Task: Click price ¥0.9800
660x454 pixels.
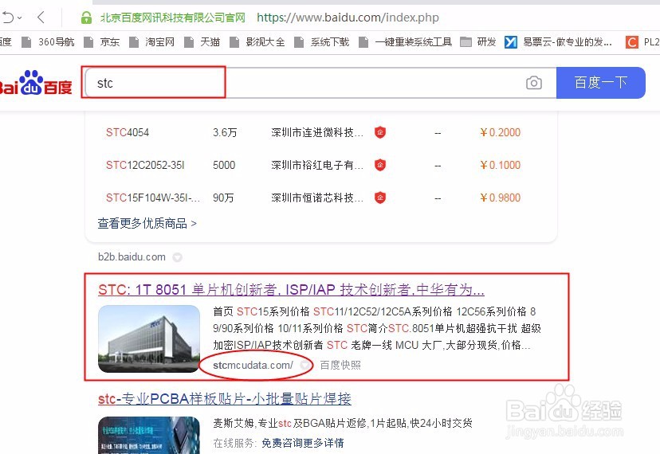Action: [x=500, y=198]
